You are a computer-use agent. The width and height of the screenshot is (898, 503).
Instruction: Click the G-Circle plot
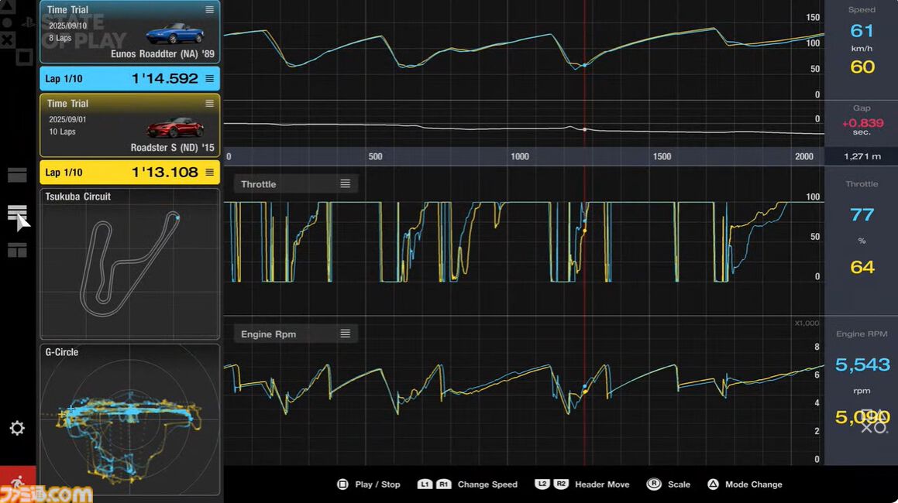click(x=130, y=421)
